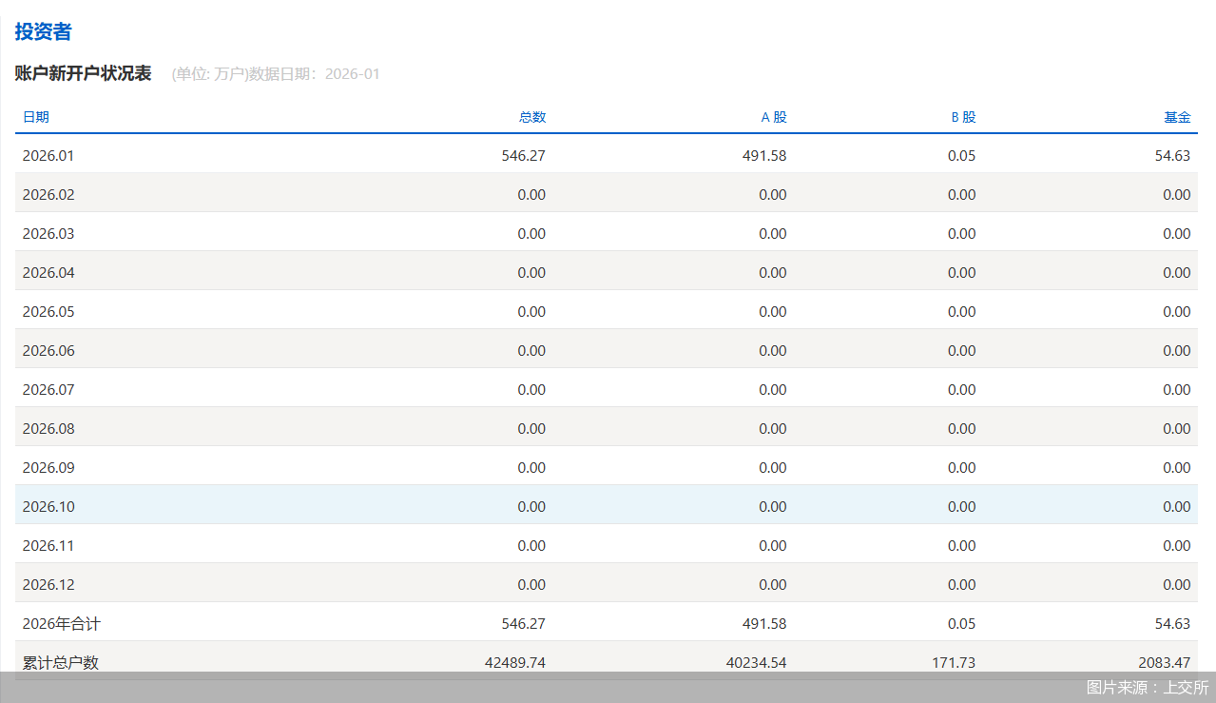1216x703 pixels.
Task: Select the 累计总户数 row label
Action: pyautogui.click(x=61, y=662)
